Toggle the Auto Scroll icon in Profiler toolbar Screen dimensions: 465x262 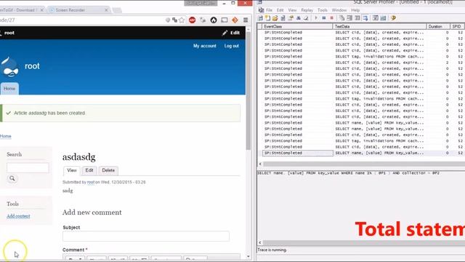pyautogui.click(x=365, y=18)
